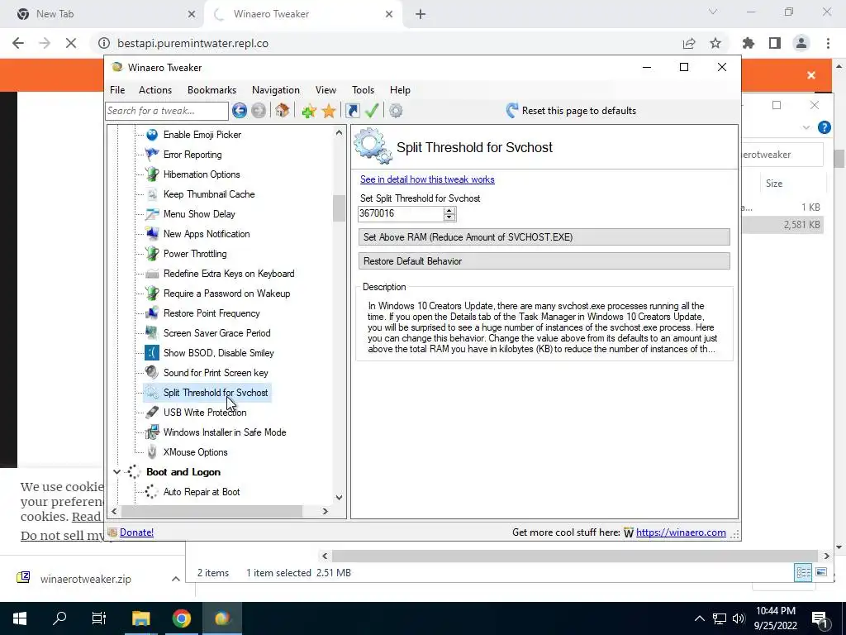
Task: Click the Donate! link
Action: point(136,532)
